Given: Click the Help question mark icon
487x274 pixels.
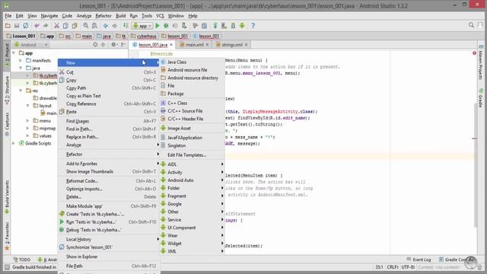Looking at the screenshot, I should (x=253, y=26).
